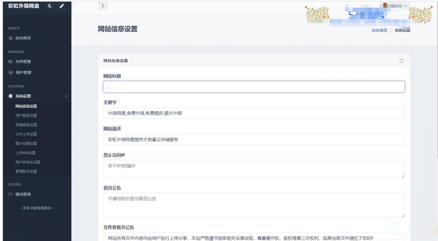Click the 后台首页 breadcrumb link
Screen dimensions: 438x241
(x=379, y=30)
